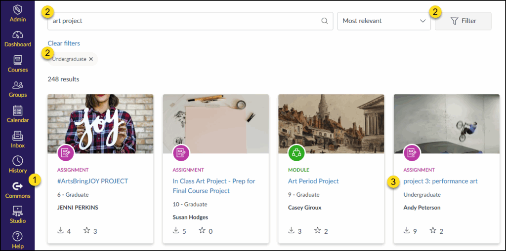
Task: Click the pink paper desk thumbnail
Action: 216,124
